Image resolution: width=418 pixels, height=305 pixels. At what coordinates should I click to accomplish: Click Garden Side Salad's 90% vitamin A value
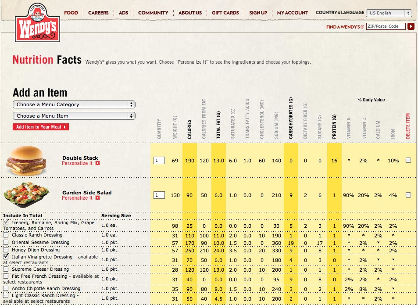349,195
